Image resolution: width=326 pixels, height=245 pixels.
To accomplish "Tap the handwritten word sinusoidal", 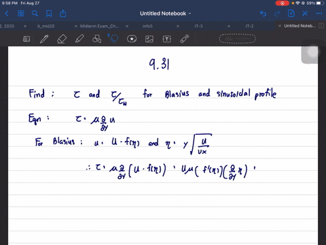I will 234,93.
